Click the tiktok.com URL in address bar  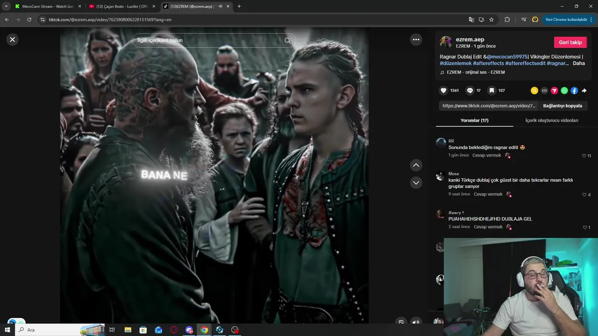coord(110,20)
